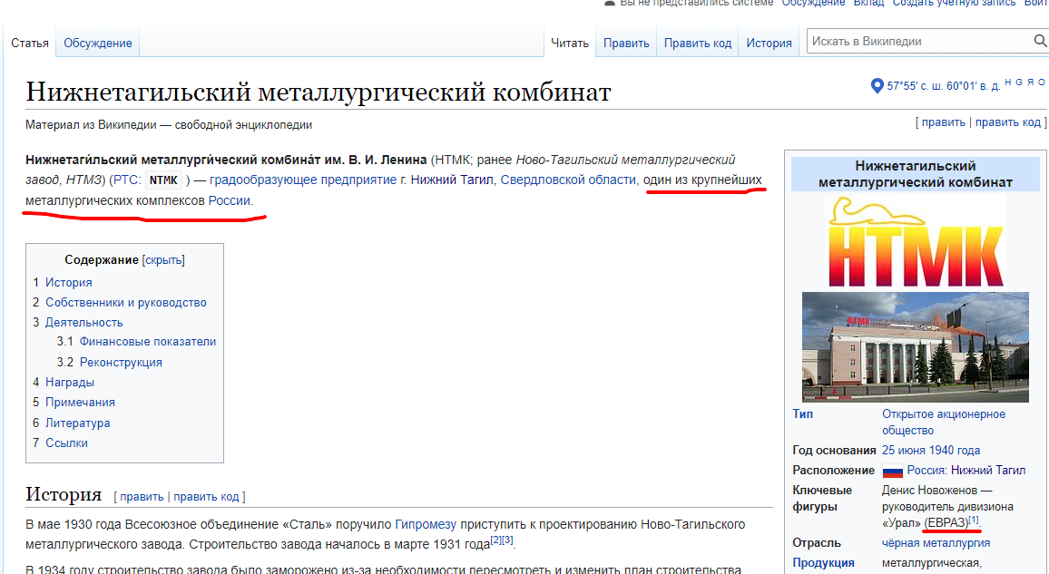The width and height of the screenshot is (1049, 574).
Task: Open градообразующее предприятие link
Action: tap(303, 180)
